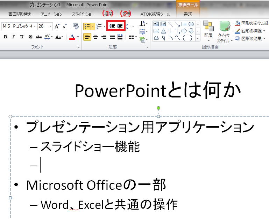Select the arc shape
This screenshot has height=219, width=269.
point(170,38)
